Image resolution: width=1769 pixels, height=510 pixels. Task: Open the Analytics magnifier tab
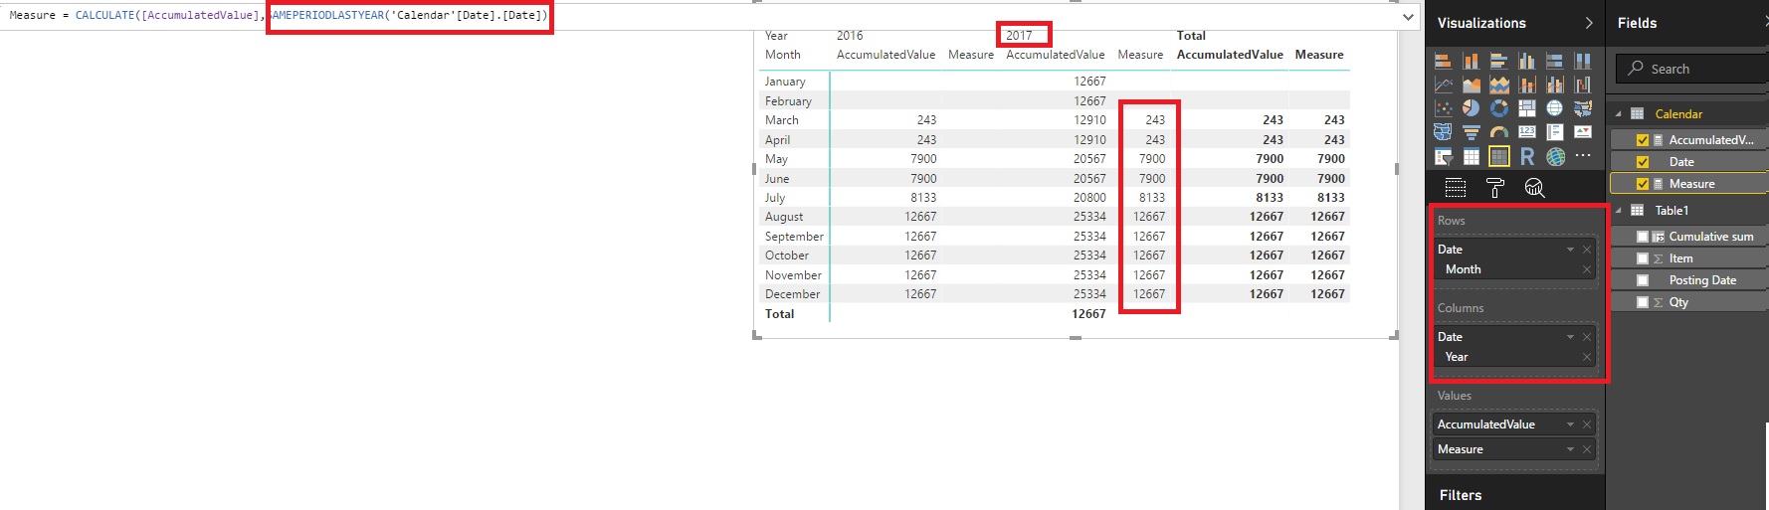click(x=1535, y=188)
